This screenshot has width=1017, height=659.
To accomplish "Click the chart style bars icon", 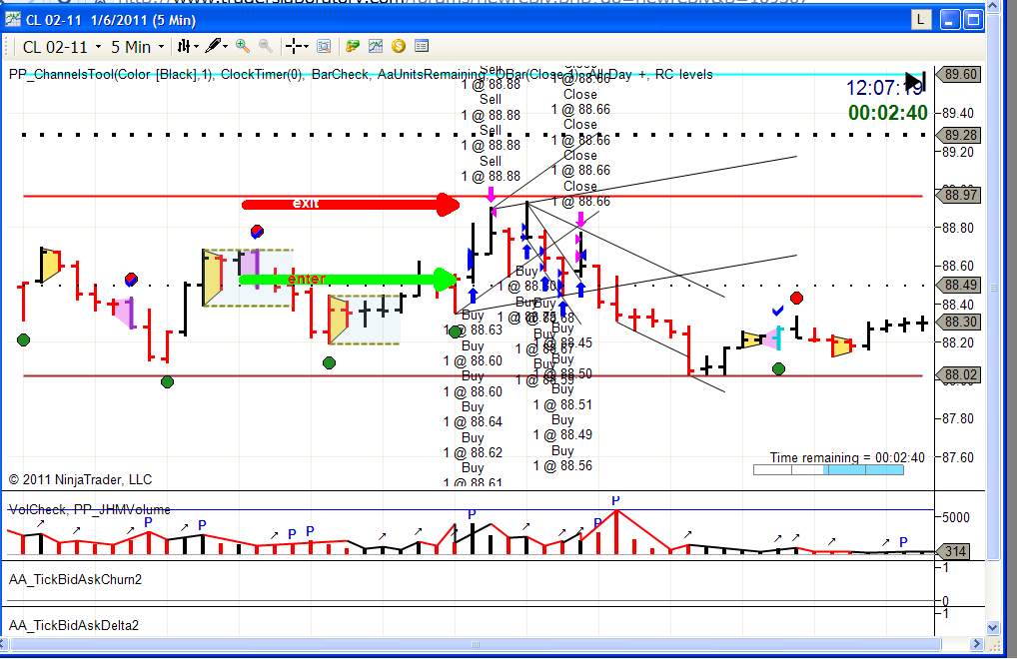I will (x=184, y=46).
